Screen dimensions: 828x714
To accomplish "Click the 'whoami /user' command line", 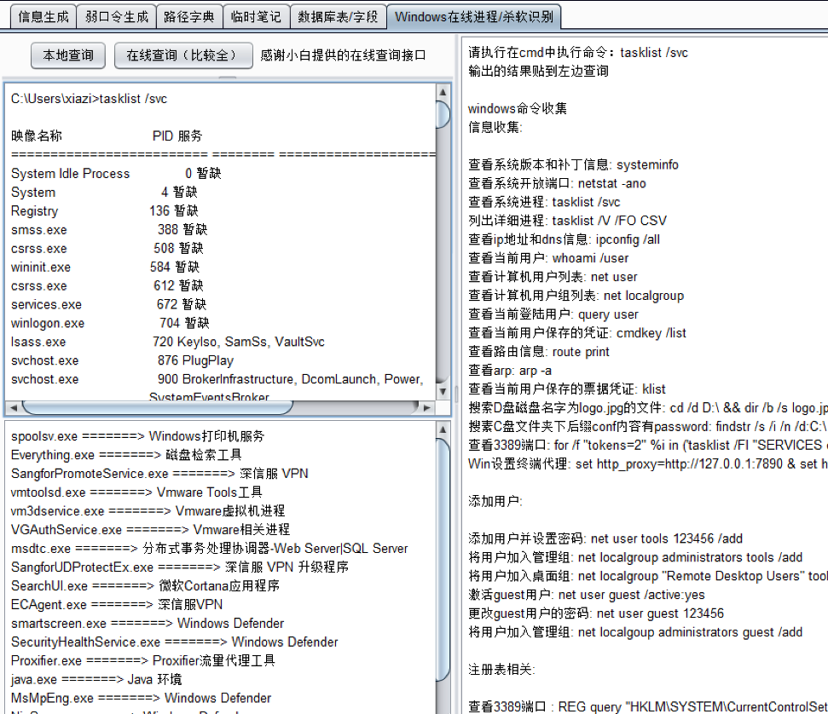I will [548, 258].
